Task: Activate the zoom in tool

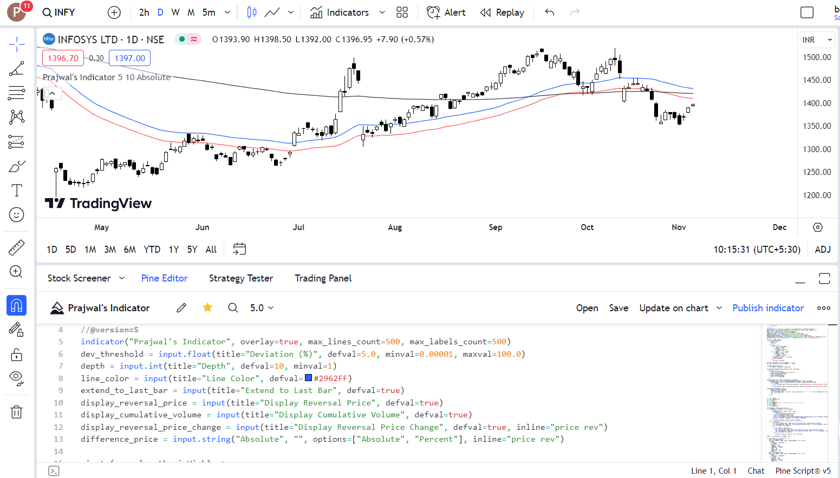Action: (x=17, y=272)
